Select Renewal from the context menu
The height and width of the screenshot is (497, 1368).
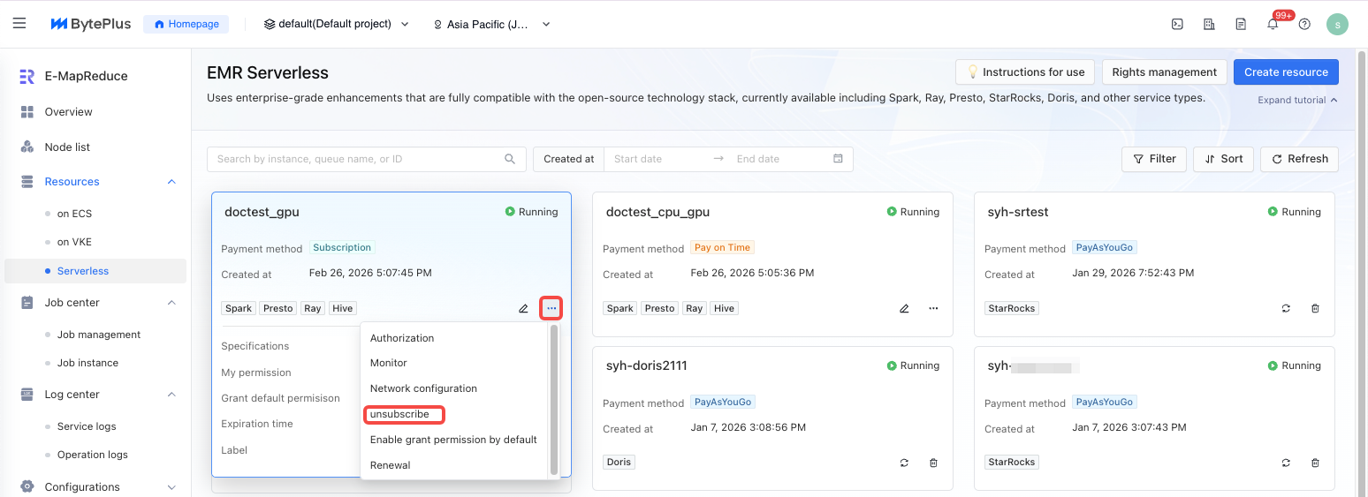pos(391,465)
